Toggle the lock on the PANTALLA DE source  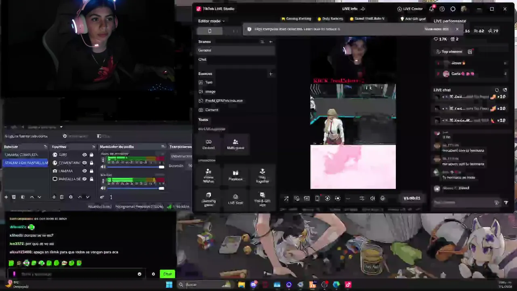91,179
